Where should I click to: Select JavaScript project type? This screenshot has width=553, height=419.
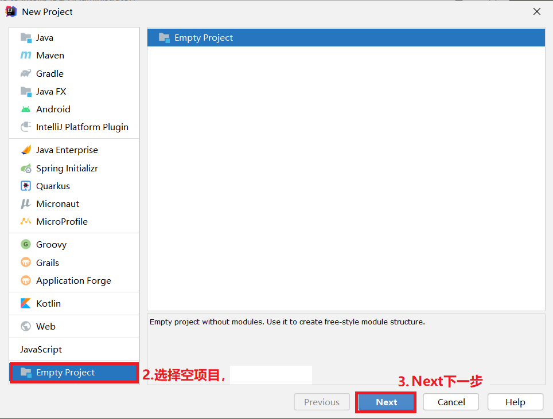74,349
